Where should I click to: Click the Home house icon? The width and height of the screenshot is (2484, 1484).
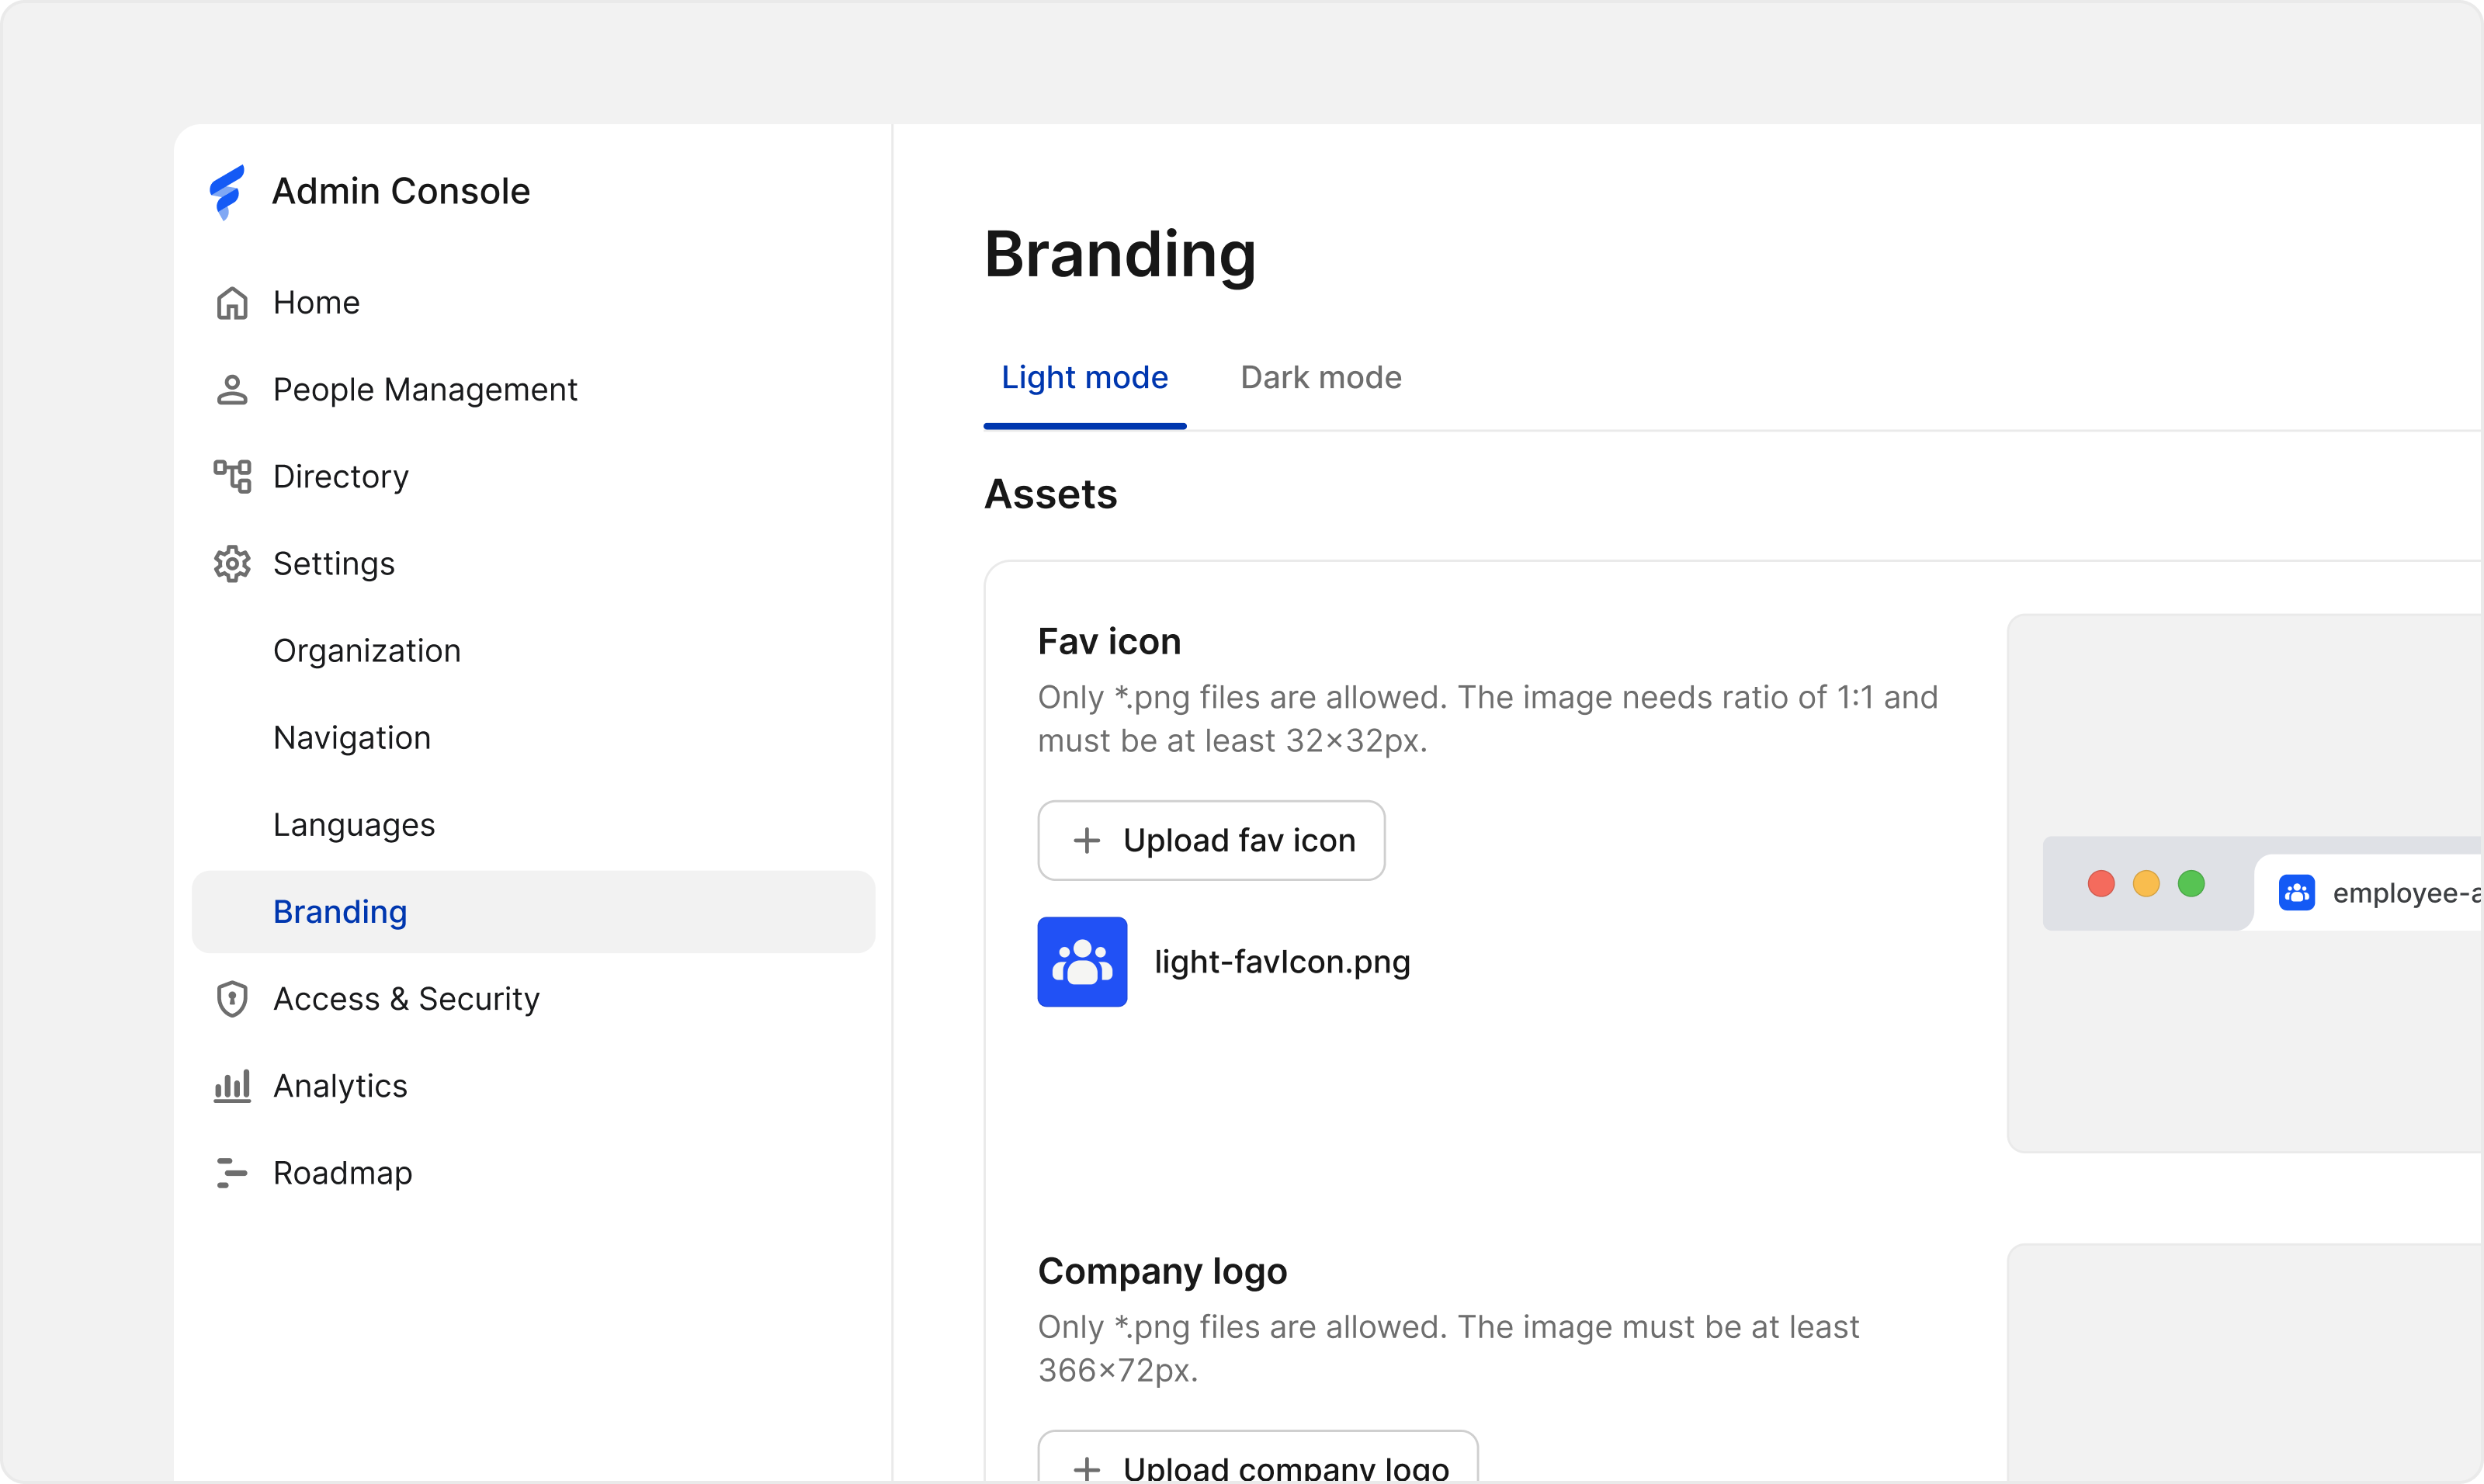coord(232,303)
